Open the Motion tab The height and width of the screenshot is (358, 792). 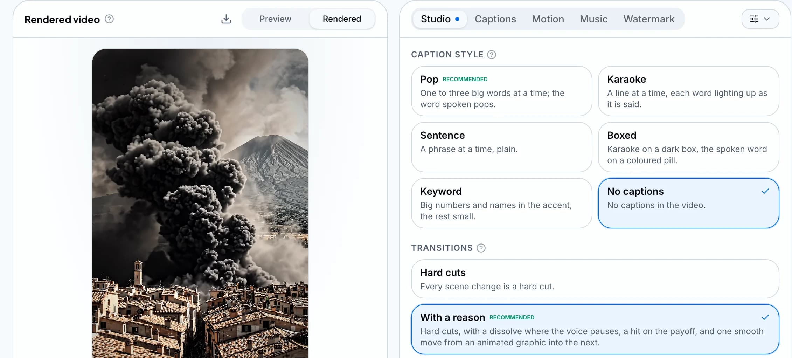coord(548,19)
